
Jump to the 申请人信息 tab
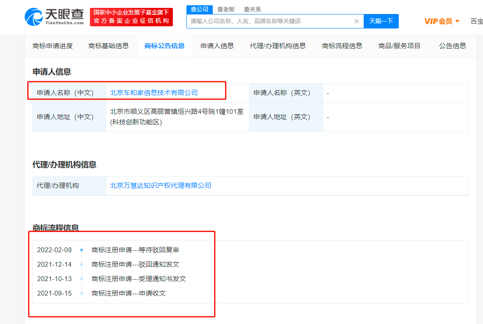217,46
